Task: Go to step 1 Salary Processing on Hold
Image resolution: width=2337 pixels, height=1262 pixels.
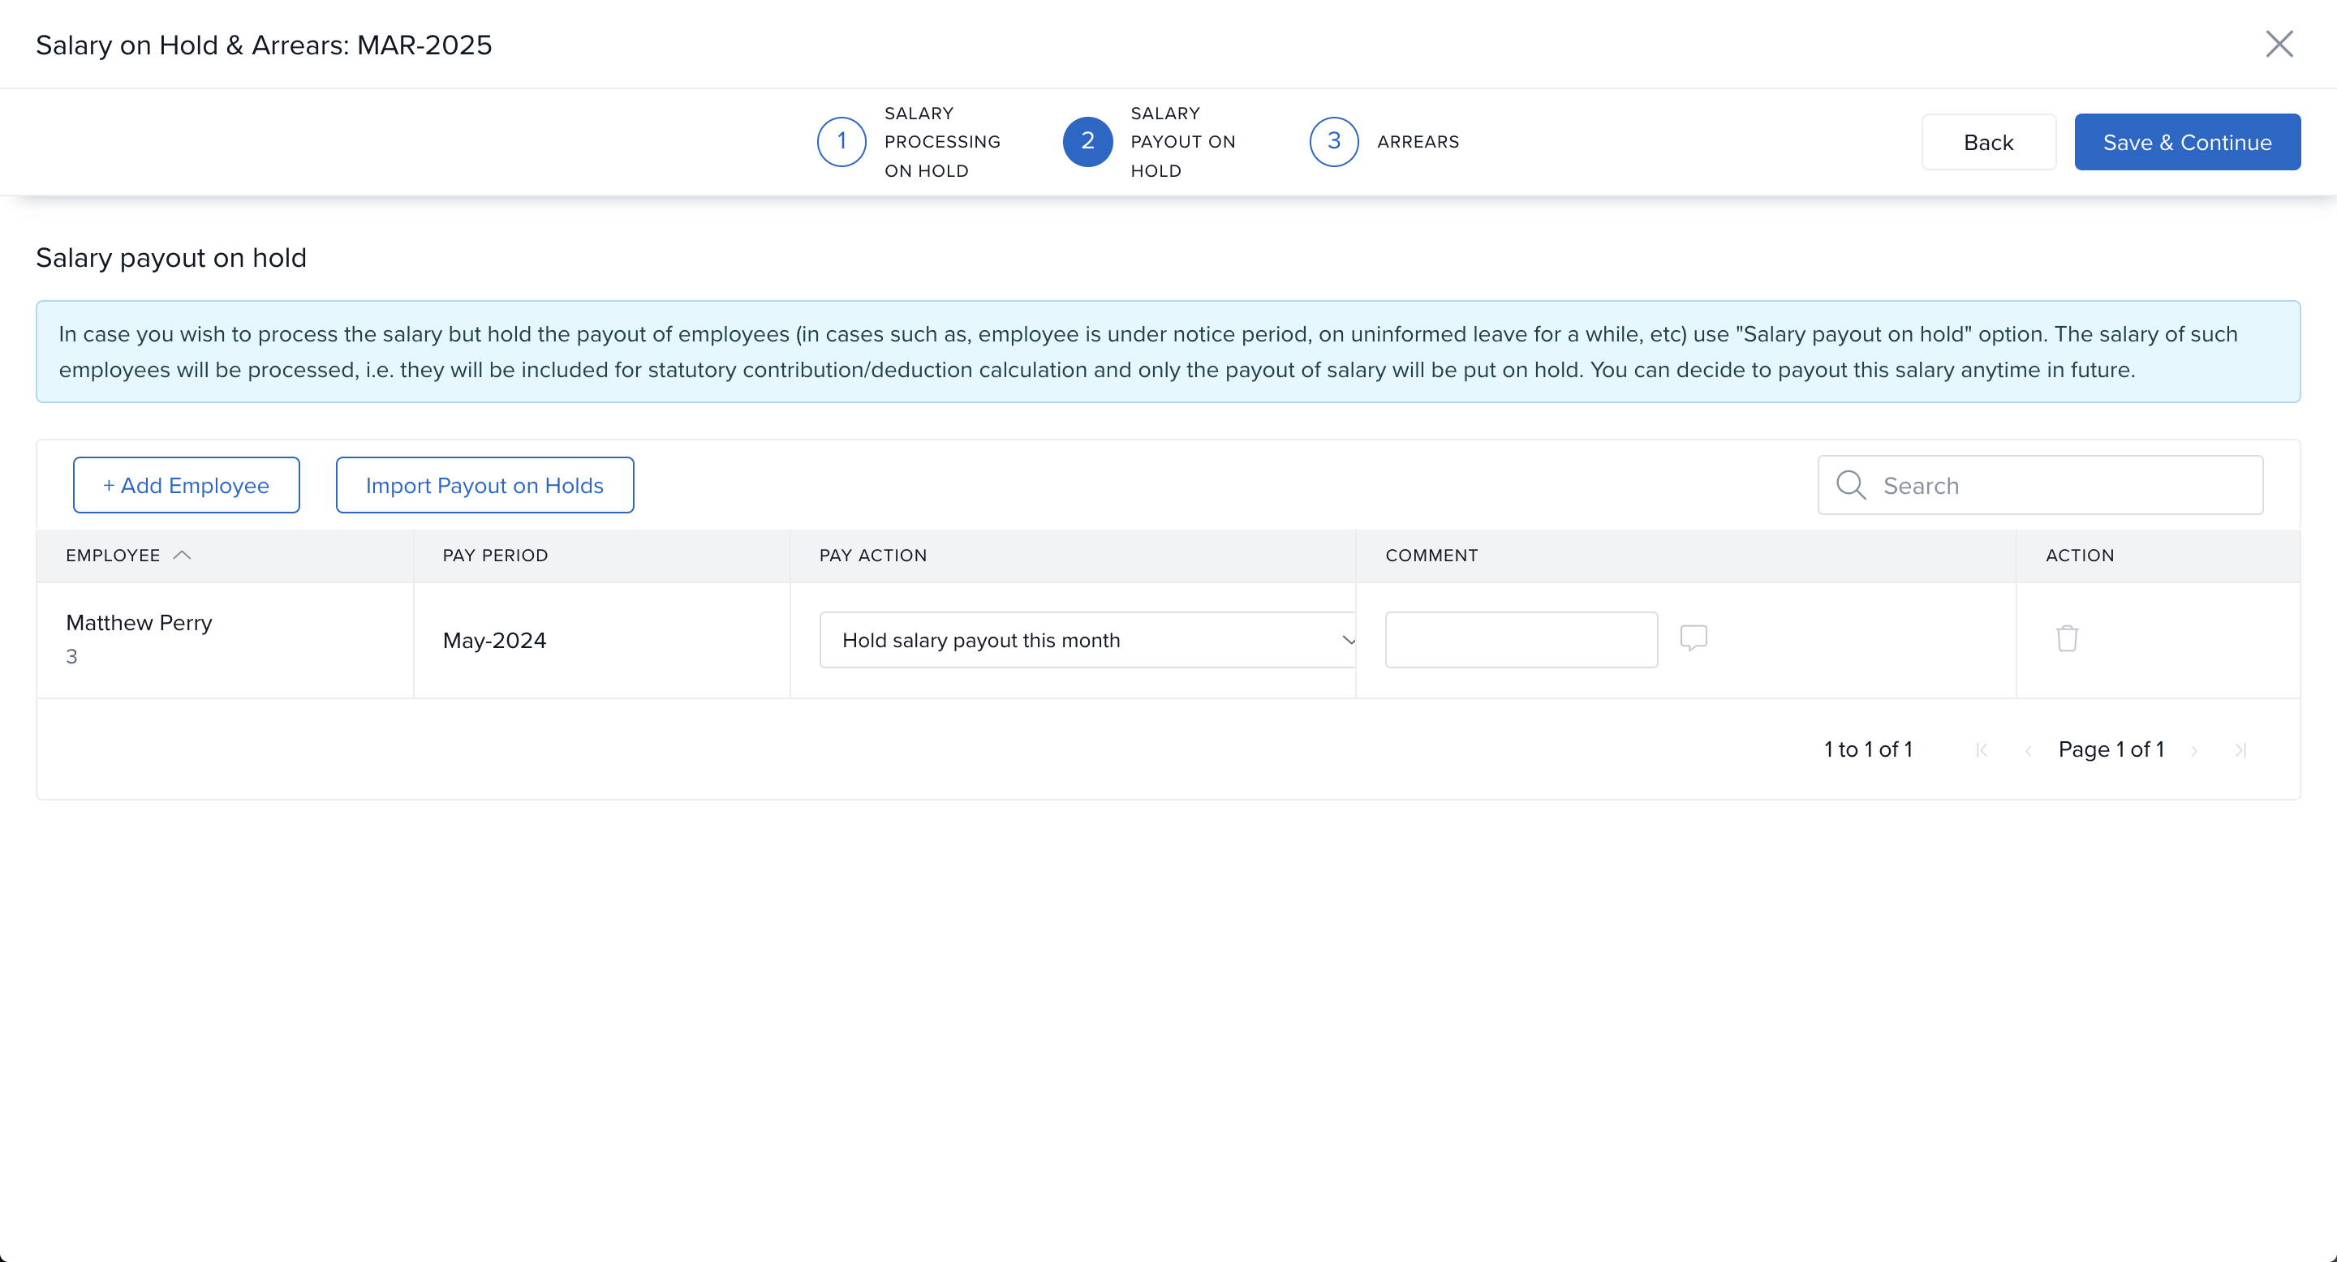Action: [842, 141]
